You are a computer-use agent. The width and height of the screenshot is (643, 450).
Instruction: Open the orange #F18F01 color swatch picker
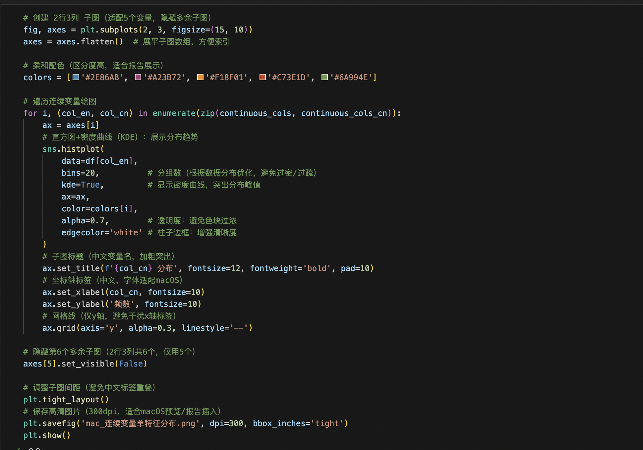click(x=200, y=77)
